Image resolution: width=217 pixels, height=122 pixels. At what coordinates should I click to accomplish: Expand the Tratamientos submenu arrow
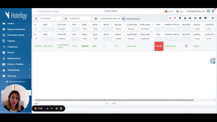pos(29,70)
